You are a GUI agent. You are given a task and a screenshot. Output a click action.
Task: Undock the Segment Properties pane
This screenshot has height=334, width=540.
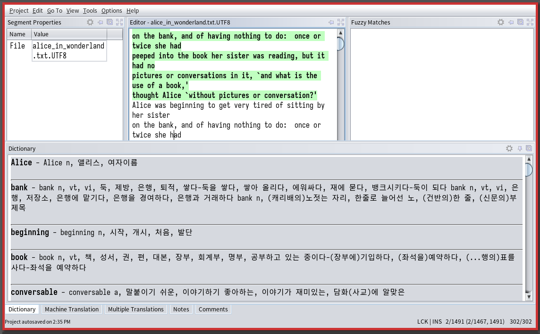110,22
